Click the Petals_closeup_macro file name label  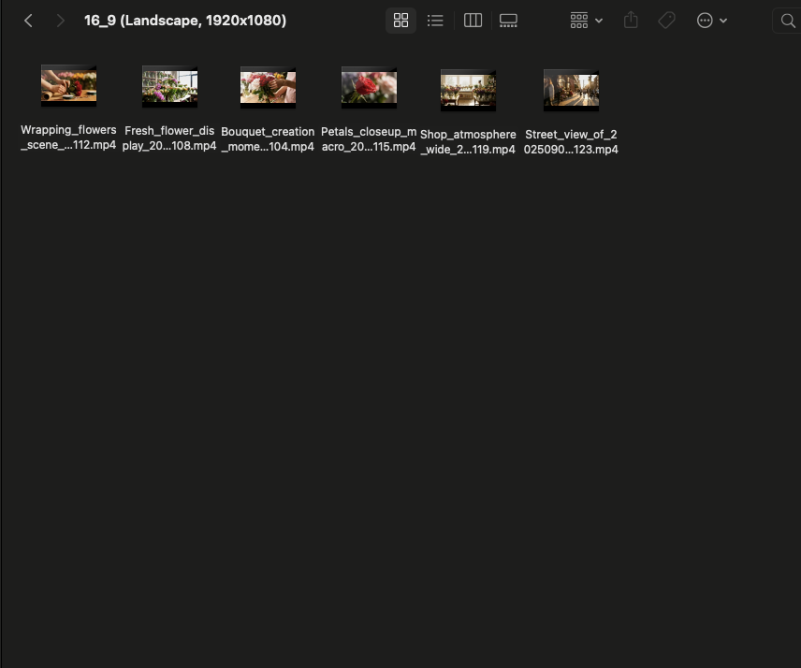click(369, 139)
